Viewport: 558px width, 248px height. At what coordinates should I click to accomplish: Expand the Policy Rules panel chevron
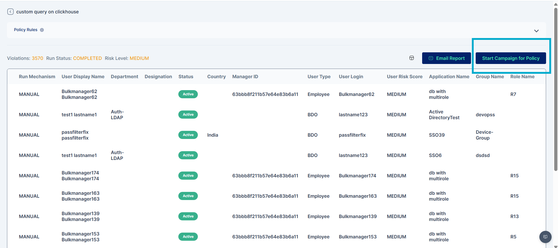coord(536,31)
